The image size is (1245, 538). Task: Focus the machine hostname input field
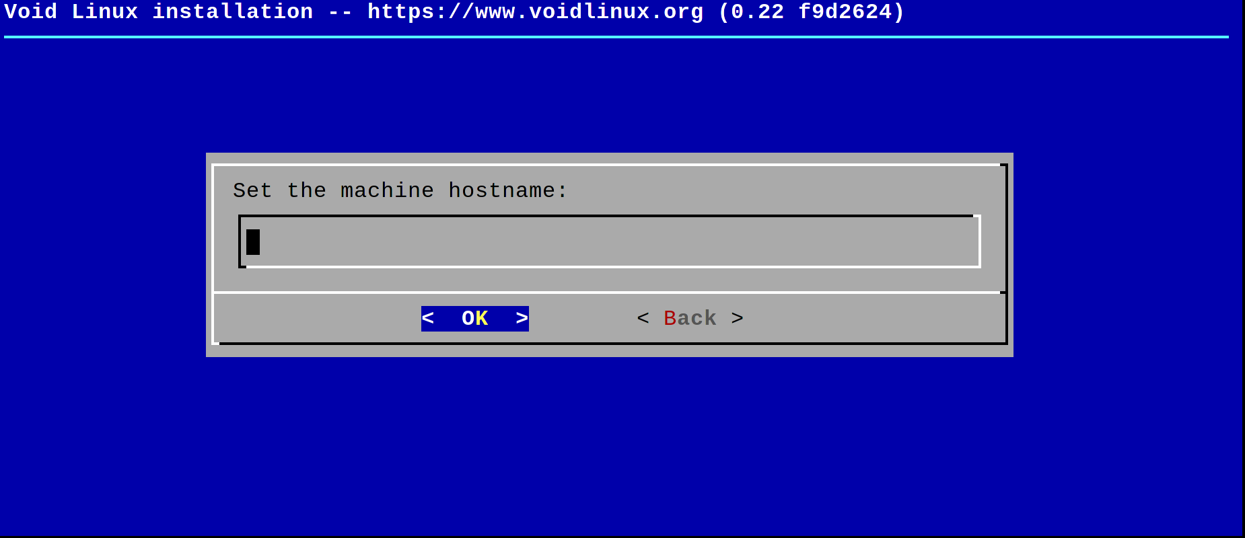pos(609,241)
